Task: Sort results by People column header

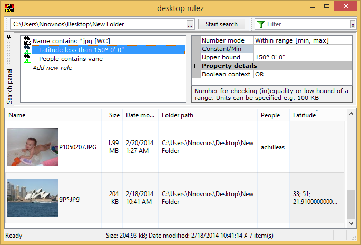Action: tap(274, 115)
